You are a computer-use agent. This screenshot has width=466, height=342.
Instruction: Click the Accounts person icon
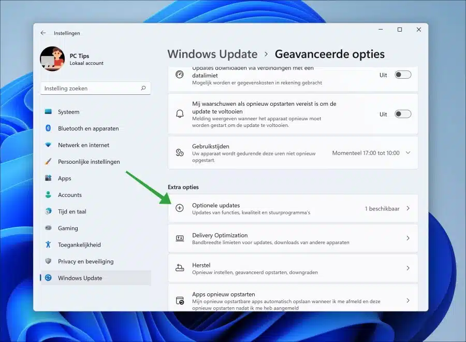(48, 194)
